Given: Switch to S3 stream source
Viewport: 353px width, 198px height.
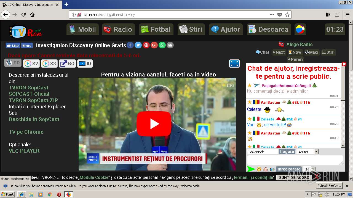Looking at the screenshot, I should pos(49,64).
